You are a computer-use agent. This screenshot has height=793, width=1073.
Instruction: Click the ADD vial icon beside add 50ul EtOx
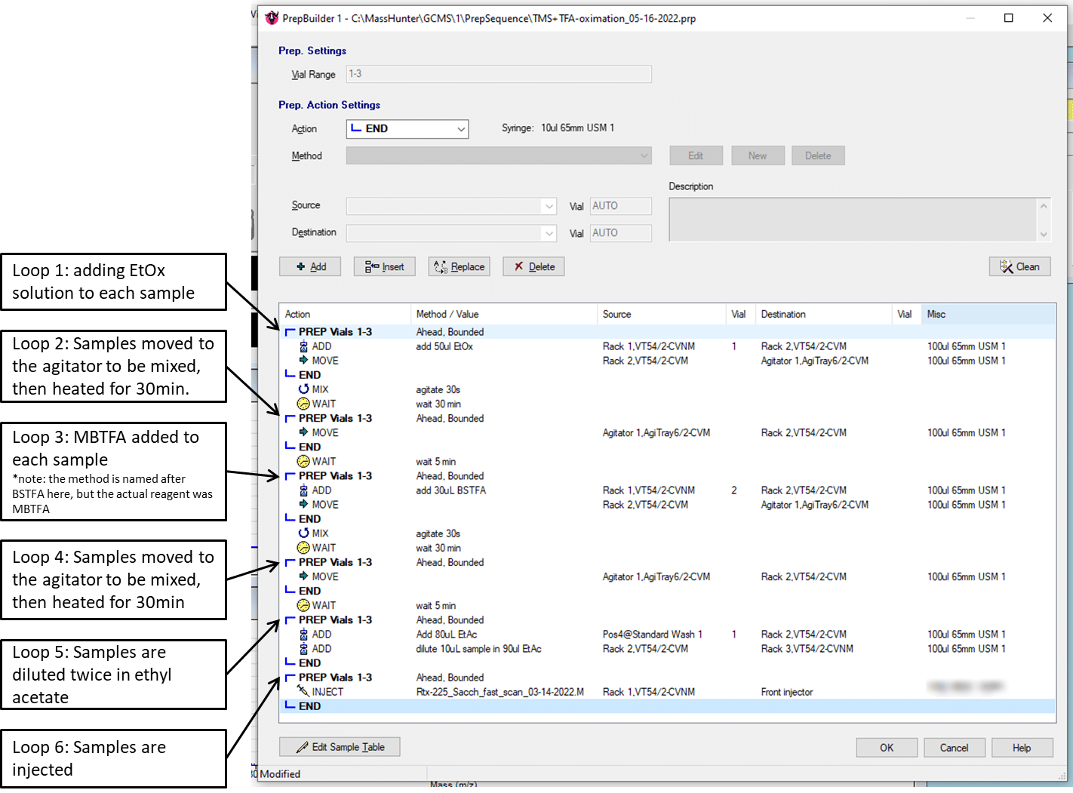[x=304, y=346]
